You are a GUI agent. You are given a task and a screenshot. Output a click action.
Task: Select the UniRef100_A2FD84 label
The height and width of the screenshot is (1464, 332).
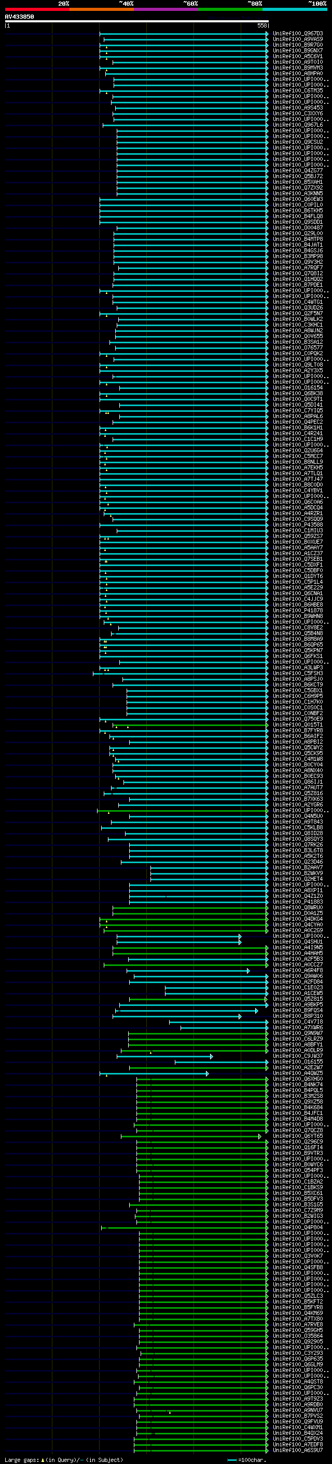(298, 982)
